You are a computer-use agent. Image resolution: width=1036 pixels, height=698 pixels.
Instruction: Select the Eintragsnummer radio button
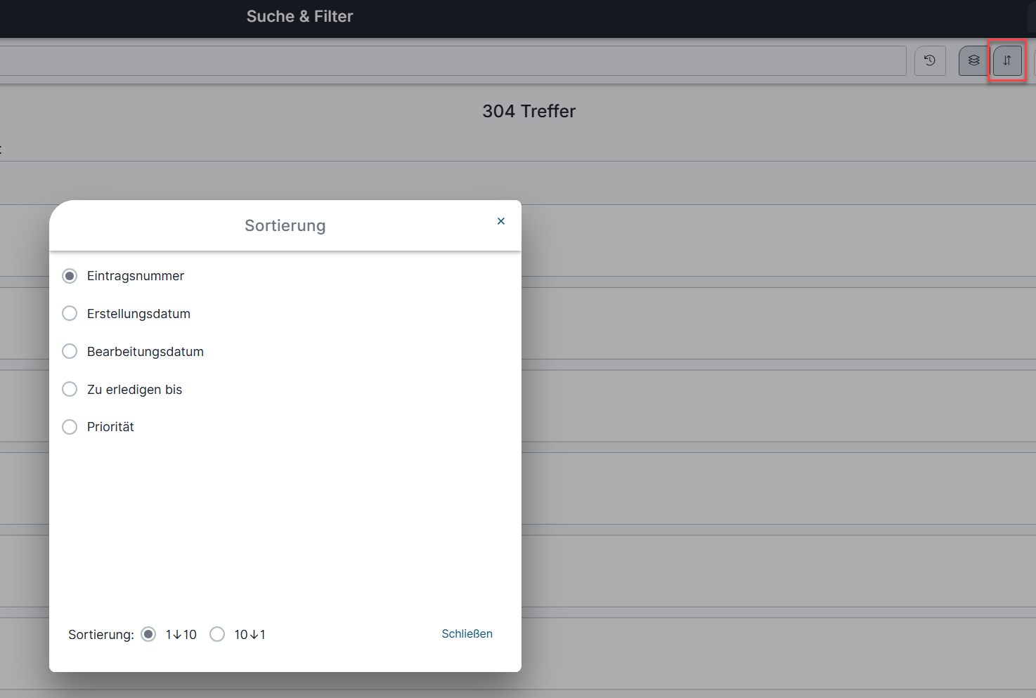coord(70,276)
